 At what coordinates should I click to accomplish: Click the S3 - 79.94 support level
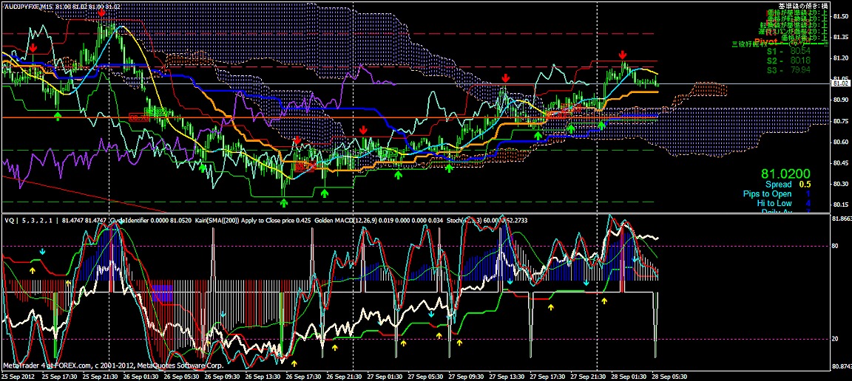(788, 70)
